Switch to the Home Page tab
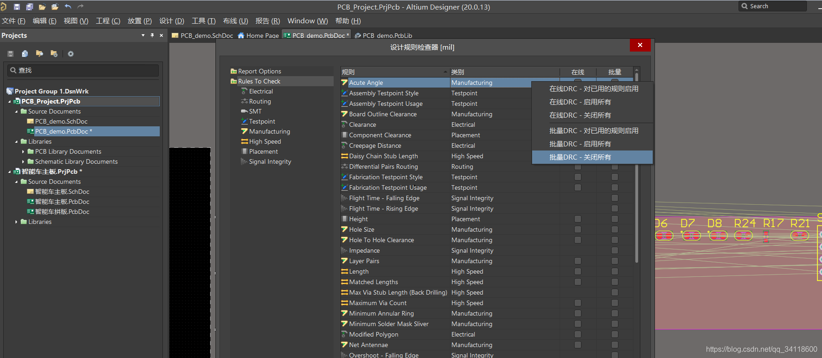Image resolution: width=822 pixels, height=358 pixels. tap(258, 36)
